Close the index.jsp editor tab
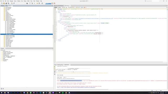This screenshot has width=168, height=94. [70, 6]
